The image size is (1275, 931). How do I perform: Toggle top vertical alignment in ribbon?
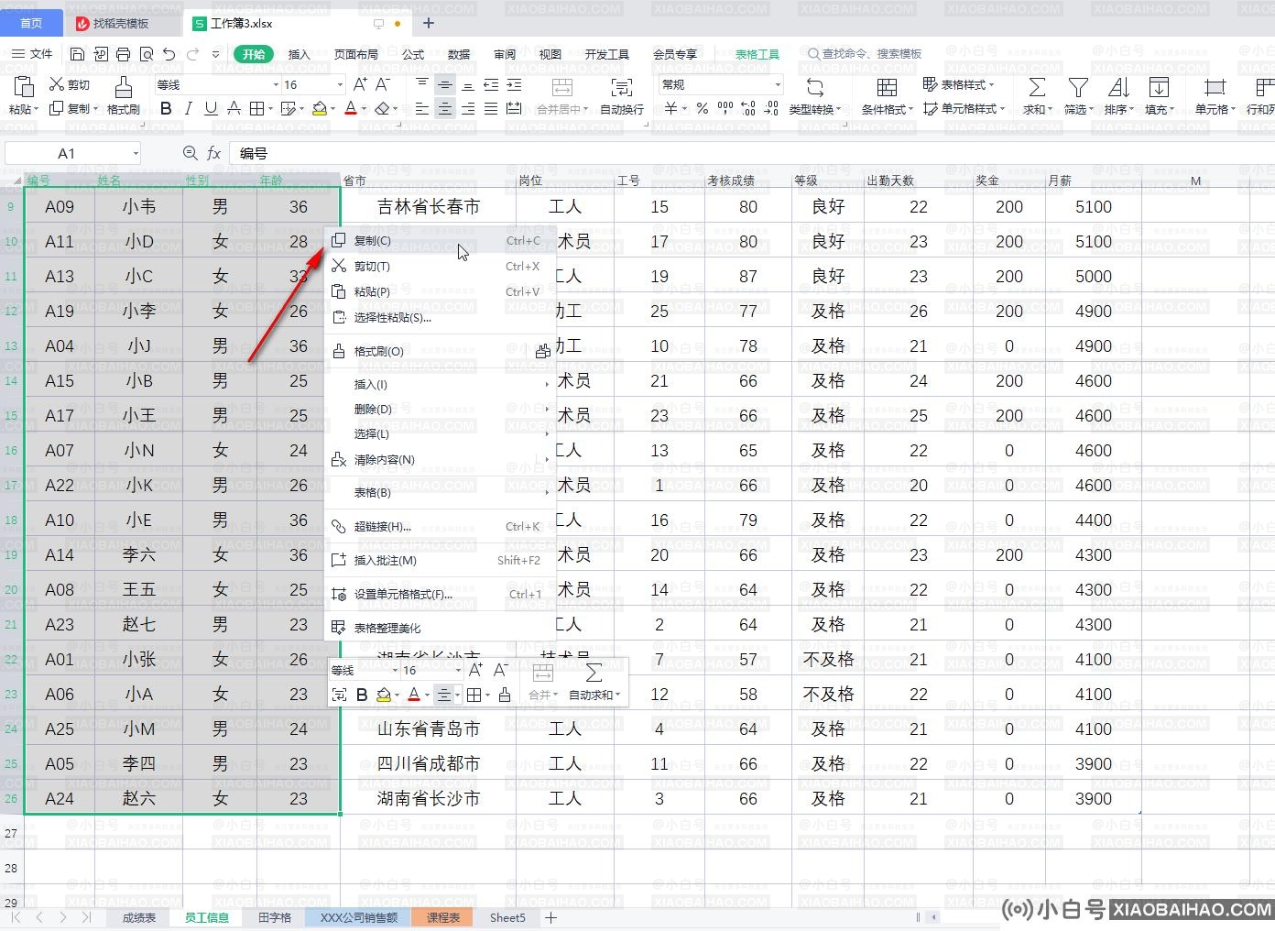coord(421,84)
